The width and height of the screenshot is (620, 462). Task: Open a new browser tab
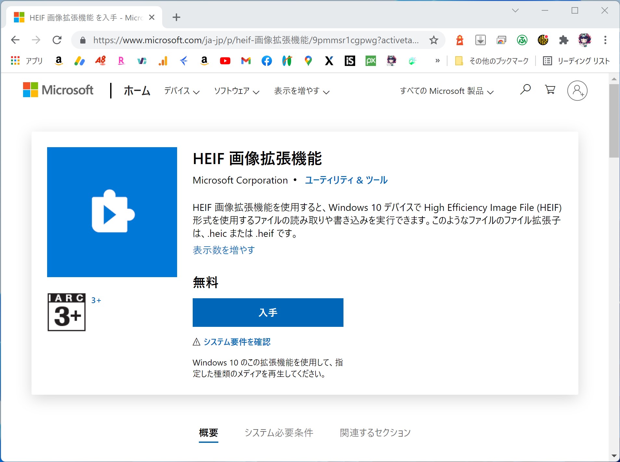coord(176,17)
